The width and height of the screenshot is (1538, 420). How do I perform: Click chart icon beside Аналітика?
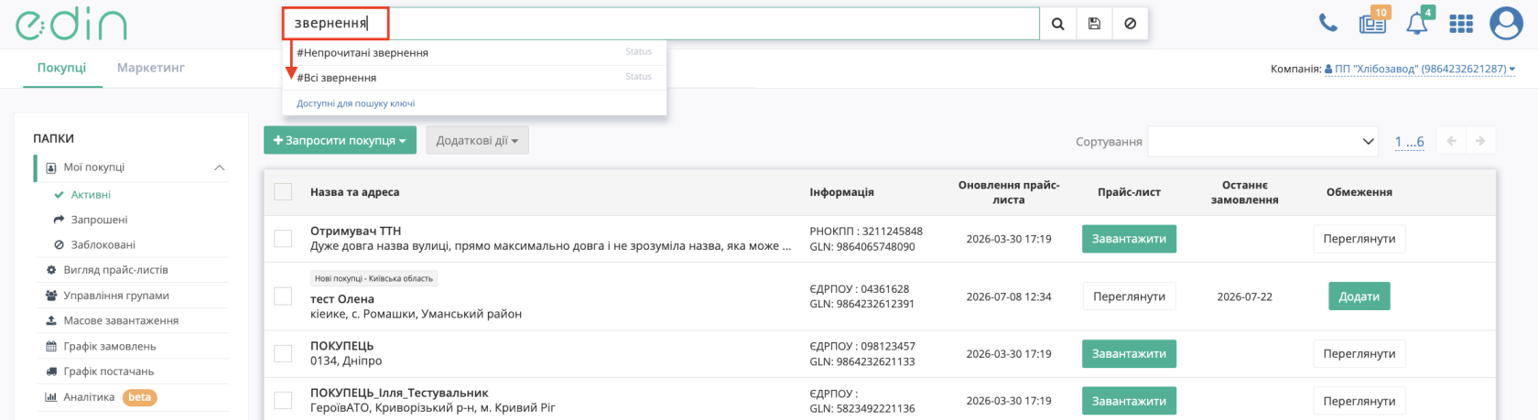[x=51, y=397]
